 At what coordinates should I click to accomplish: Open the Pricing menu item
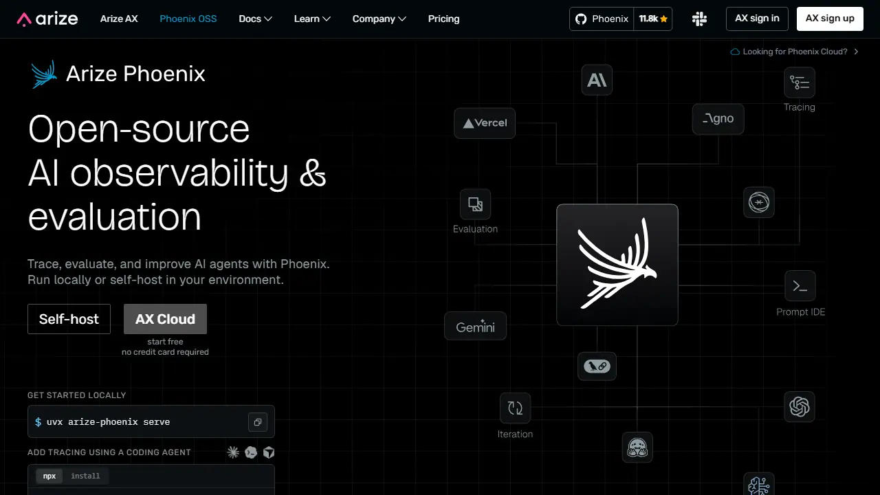click(443, 19)
